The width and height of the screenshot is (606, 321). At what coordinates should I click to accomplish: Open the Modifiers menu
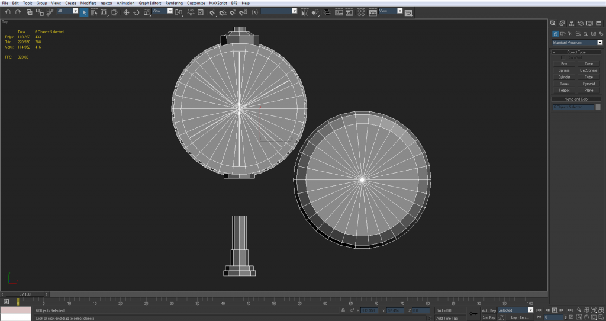tap(88, 3)
